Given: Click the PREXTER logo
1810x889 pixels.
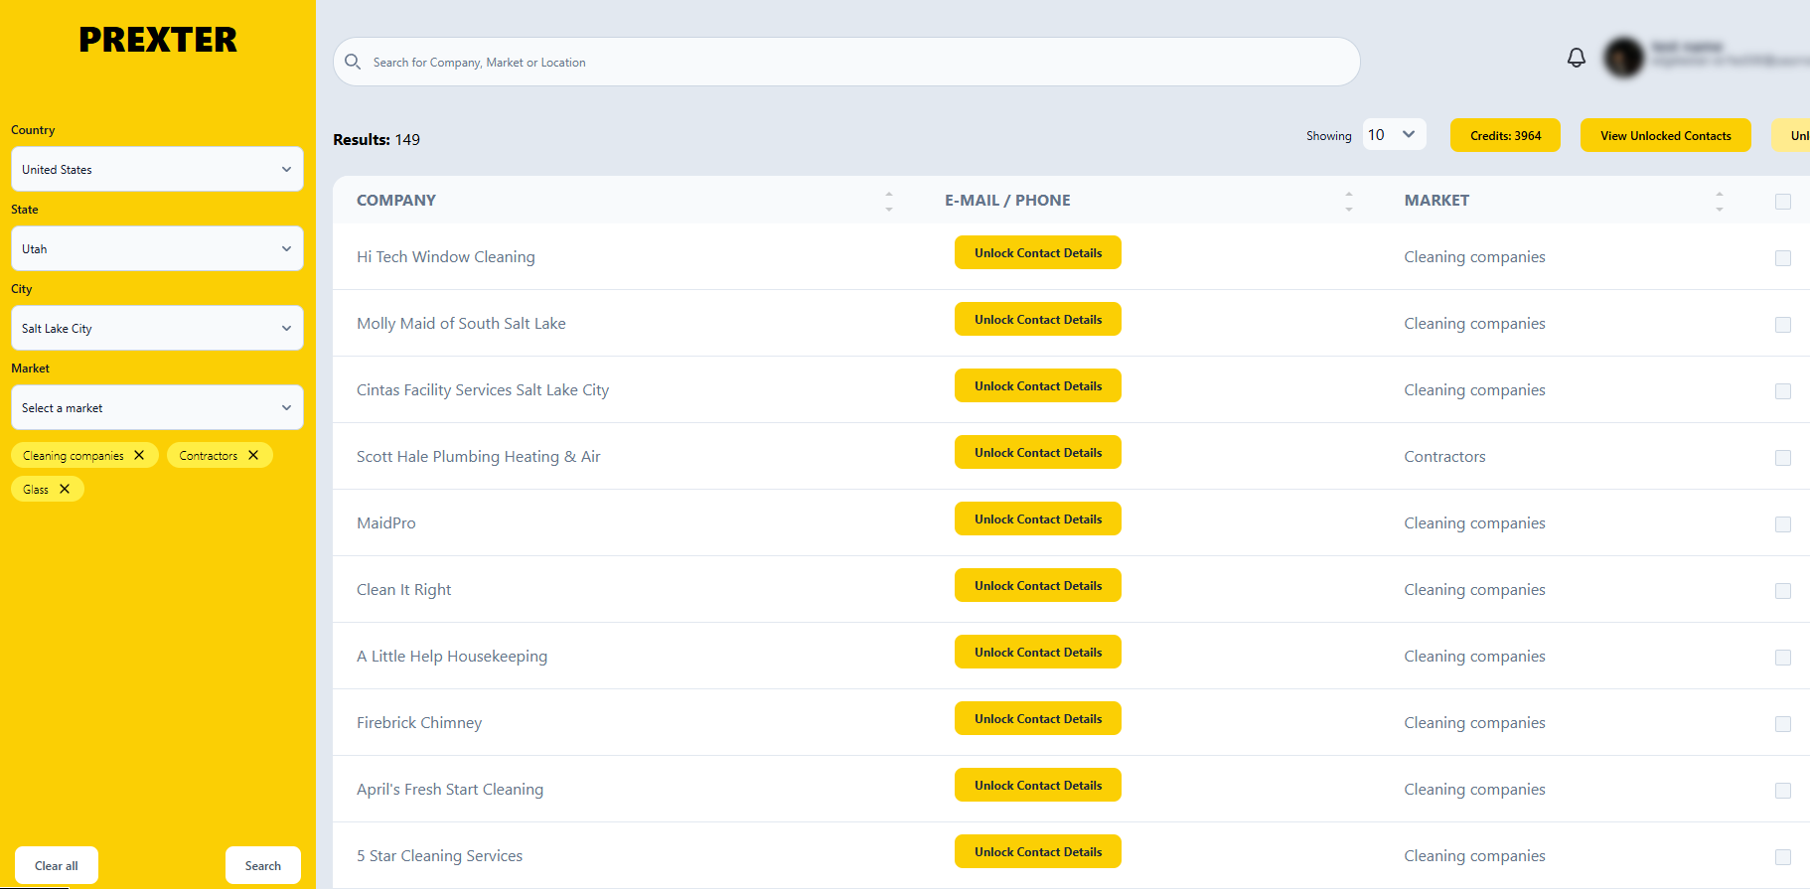Looking at the screenshot, I should click(158, 40).
